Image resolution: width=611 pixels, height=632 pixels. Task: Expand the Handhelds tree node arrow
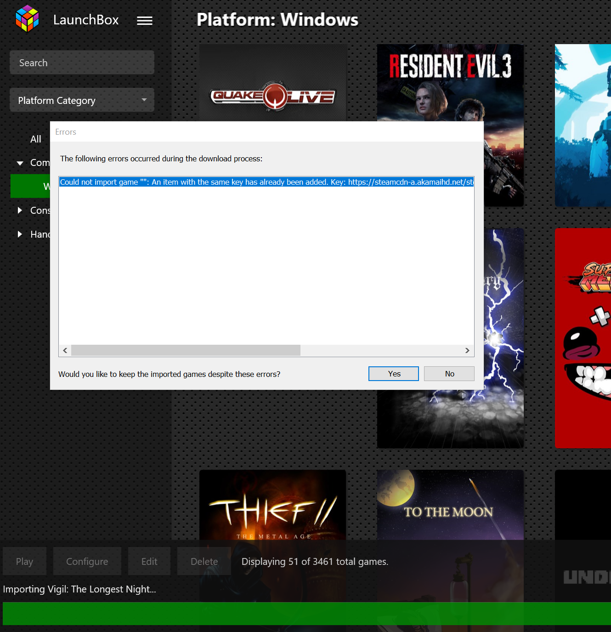coord(20,234)
